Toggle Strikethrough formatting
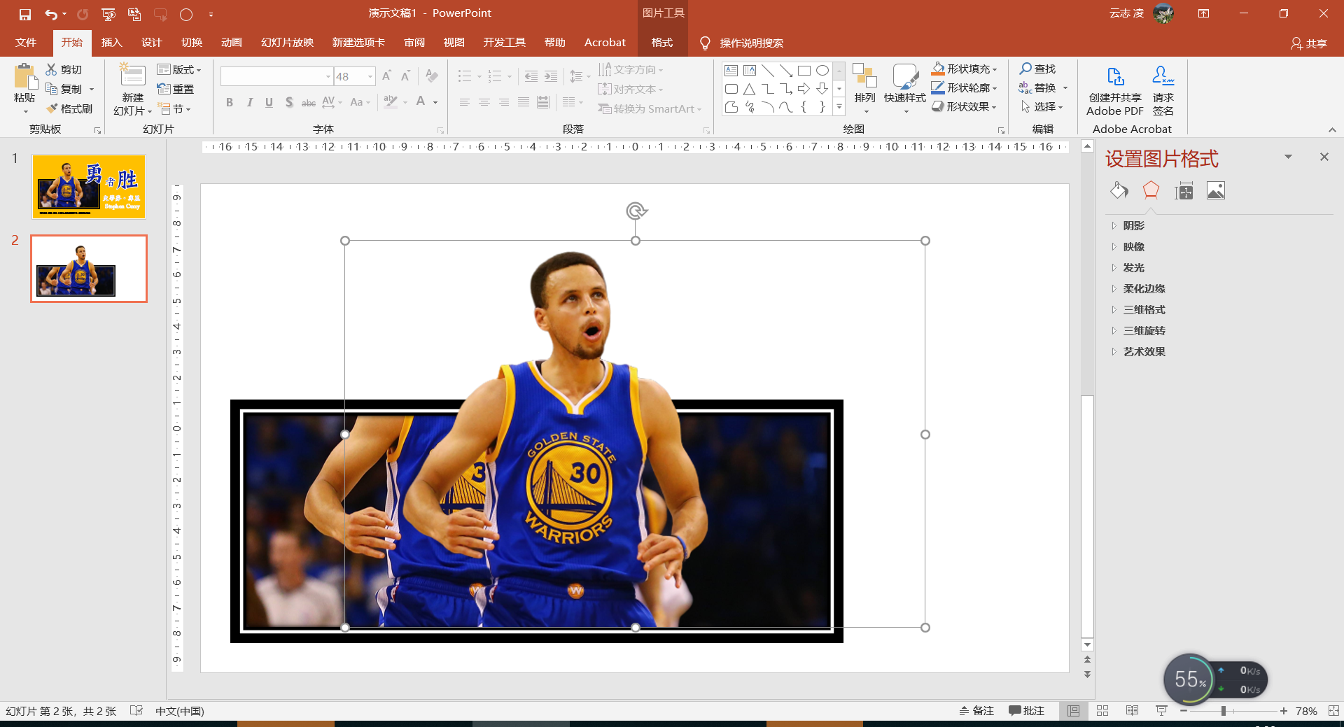The image size is (1344, 727). tap(309, 102)
